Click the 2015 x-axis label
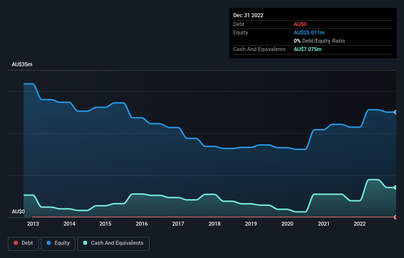The width and height of the screenshot is (404, 258). click(105, 224)
